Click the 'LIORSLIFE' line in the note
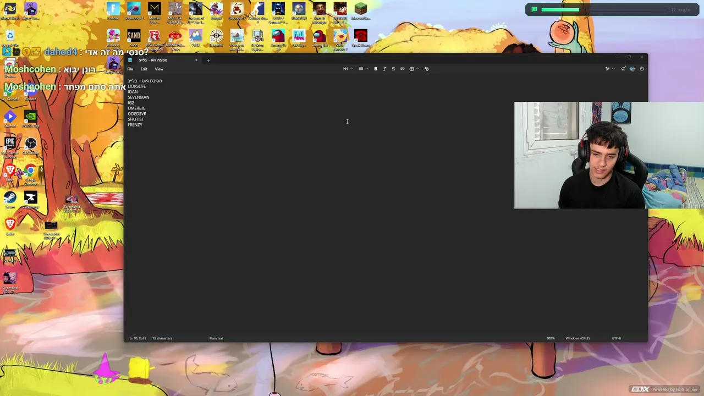Image resolution: width=704 pixels, height=396 pixels. 136,86
